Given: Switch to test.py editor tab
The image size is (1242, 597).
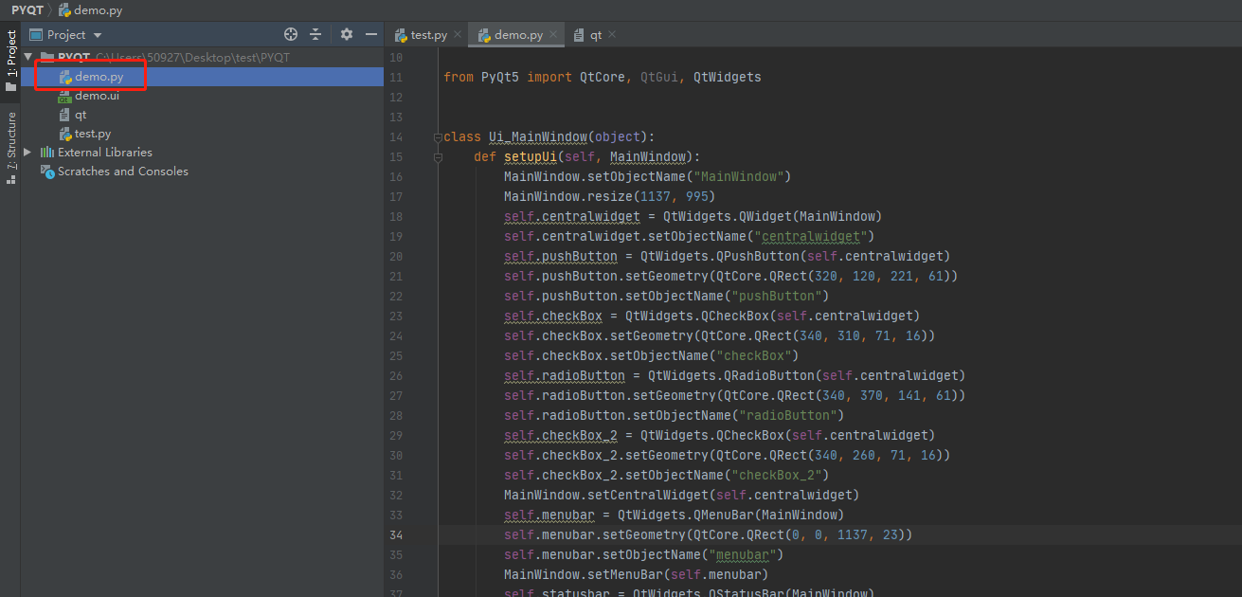Looking at the screenshot, I should tap(428, 35).
